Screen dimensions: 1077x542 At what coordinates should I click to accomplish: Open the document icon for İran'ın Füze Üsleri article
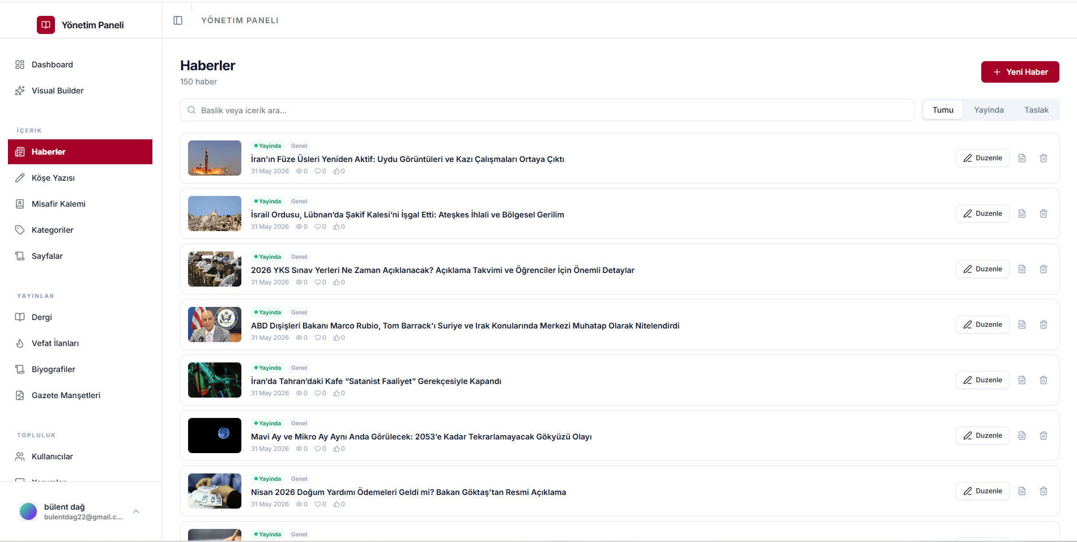coord(1022,158)
